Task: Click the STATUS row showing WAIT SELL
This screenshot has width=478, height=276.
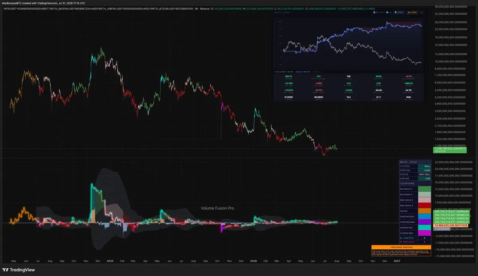Action: pos(415,174)
